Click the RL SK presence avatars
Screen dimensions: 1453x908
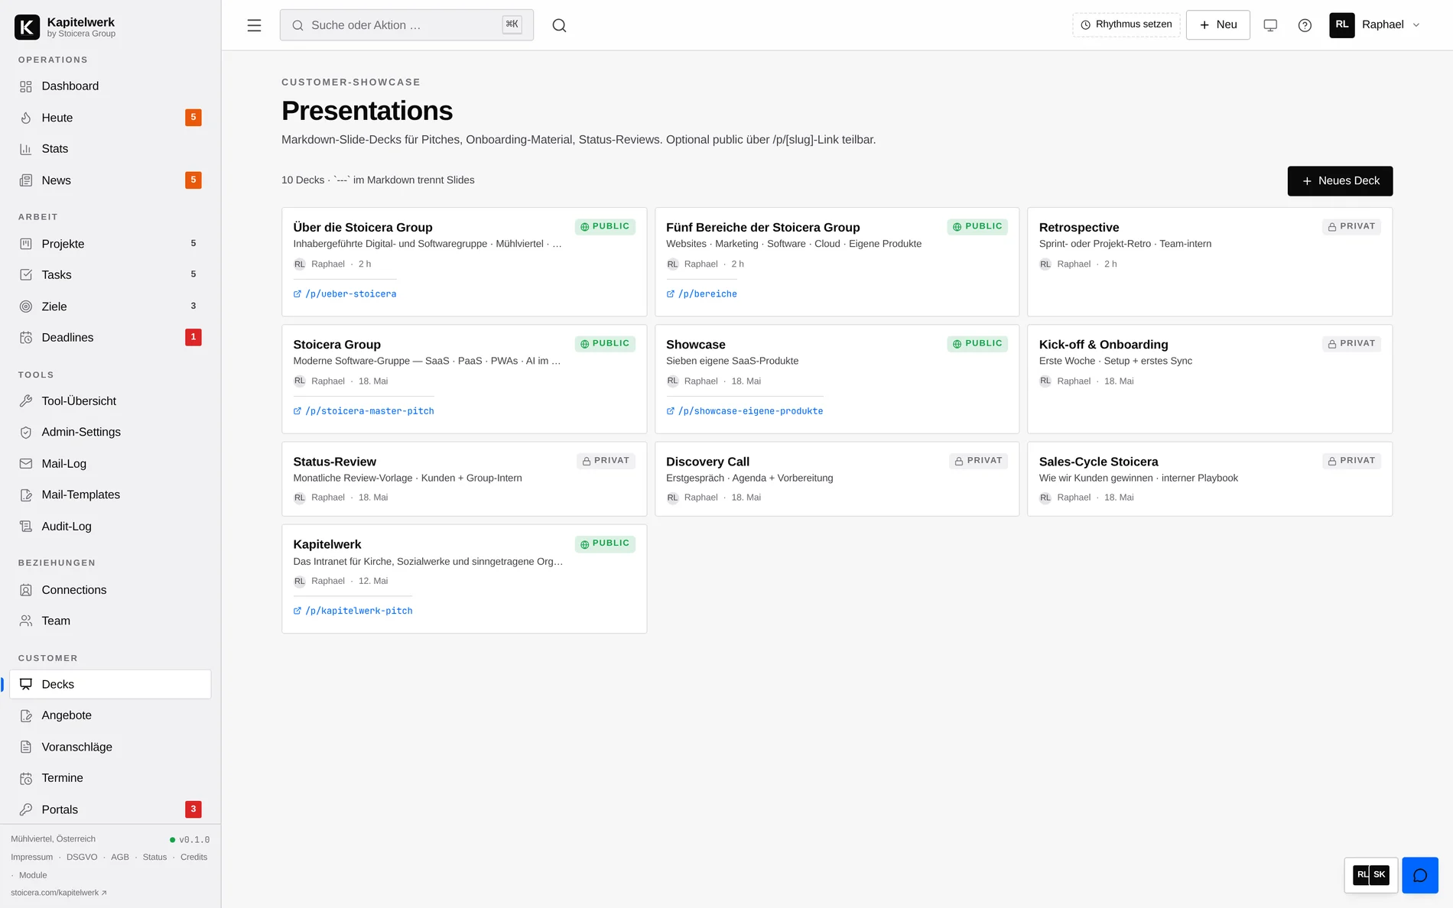[x=1371, y=875]
